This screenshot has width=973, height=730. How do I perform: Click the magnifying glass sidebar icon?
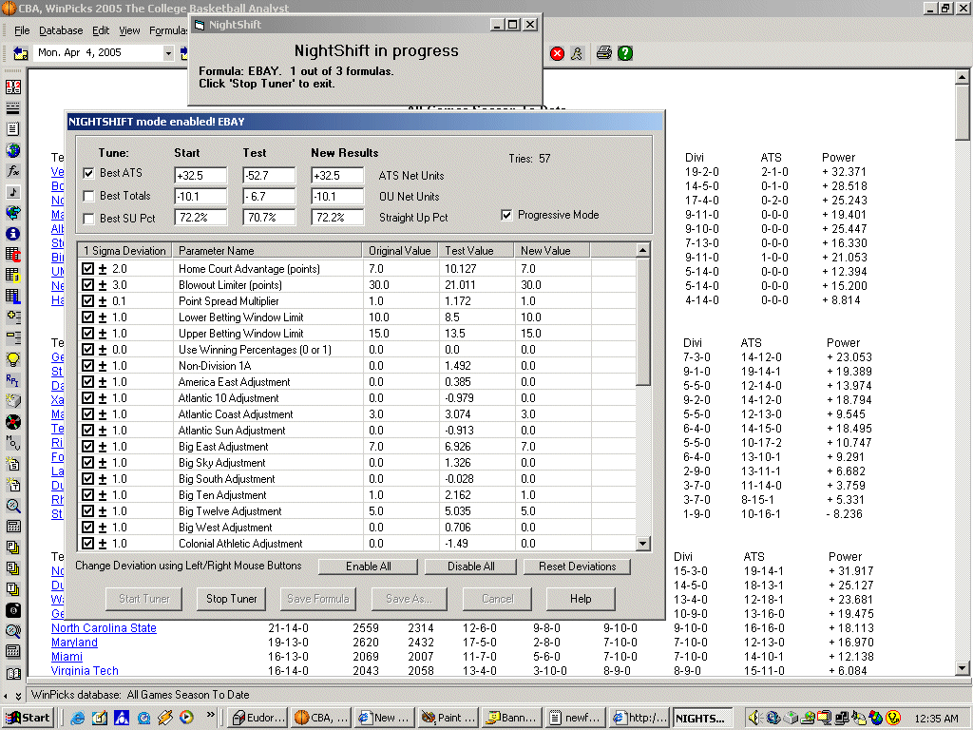(x=13, y=506)
